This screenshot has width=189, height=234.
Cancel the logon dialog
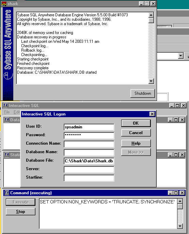136,133
